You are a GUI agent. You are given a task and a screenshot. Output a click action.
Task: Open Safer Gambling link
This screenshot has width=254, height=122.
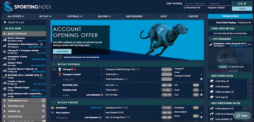tap(174, 3)
